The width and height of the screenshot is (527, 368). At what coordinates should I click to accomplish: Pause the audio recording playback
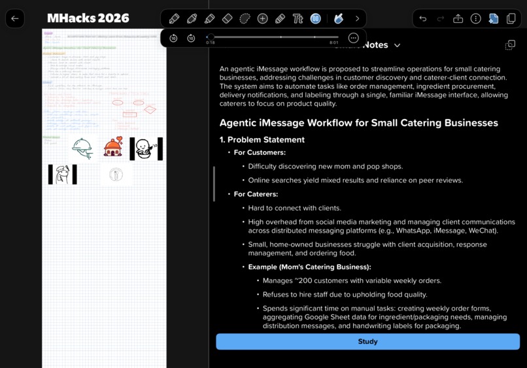315,18
